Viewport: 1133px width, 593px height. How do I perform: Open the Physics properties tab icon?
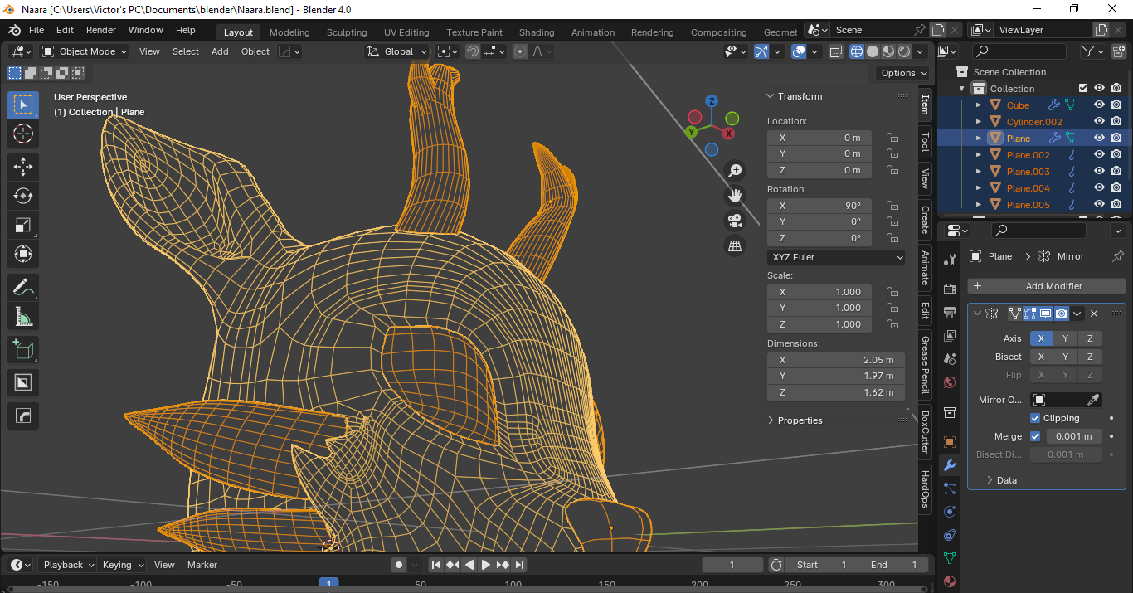(950, 512)
